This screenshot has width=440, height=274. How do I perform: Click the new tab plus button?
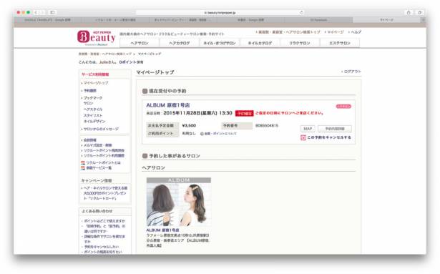(x=424, y=19)
